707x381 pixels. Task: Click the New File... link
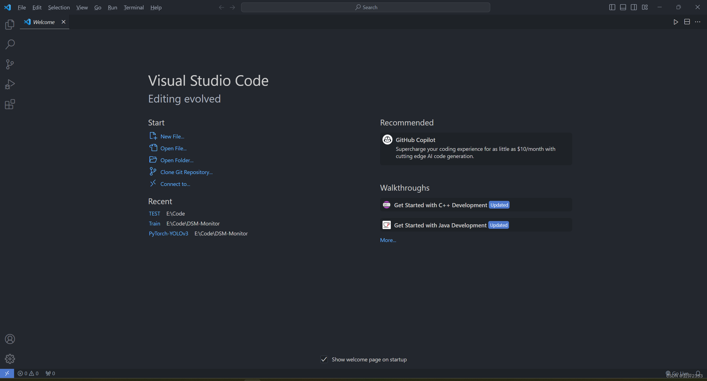click(x=172, y=136)
